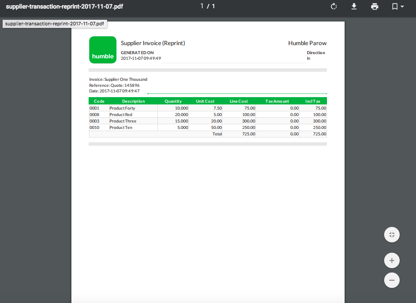Expand the bookmarks dropdown arrow
Image resolution: width=416 pixels, height=303 pixels.
click(x=402, y=6)
